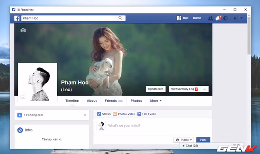
Task: Expand the account dropdown arrow in the top bar
Action: (x=241, y=18)
